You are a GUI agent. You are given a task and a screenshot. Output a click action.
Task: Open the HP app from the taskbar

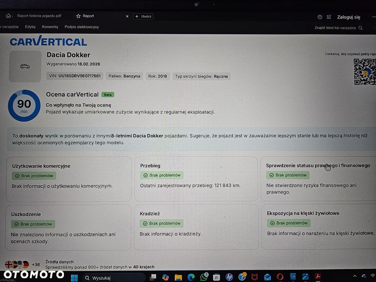click(229, 277)
